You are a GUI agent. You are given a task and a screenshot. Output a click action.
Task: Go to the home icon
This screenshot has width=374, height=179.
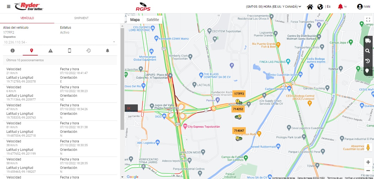310,7
